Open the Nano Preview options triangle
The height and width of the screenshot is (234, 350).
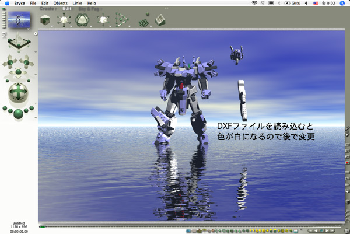pyautogui.click(x=29, y=29)
